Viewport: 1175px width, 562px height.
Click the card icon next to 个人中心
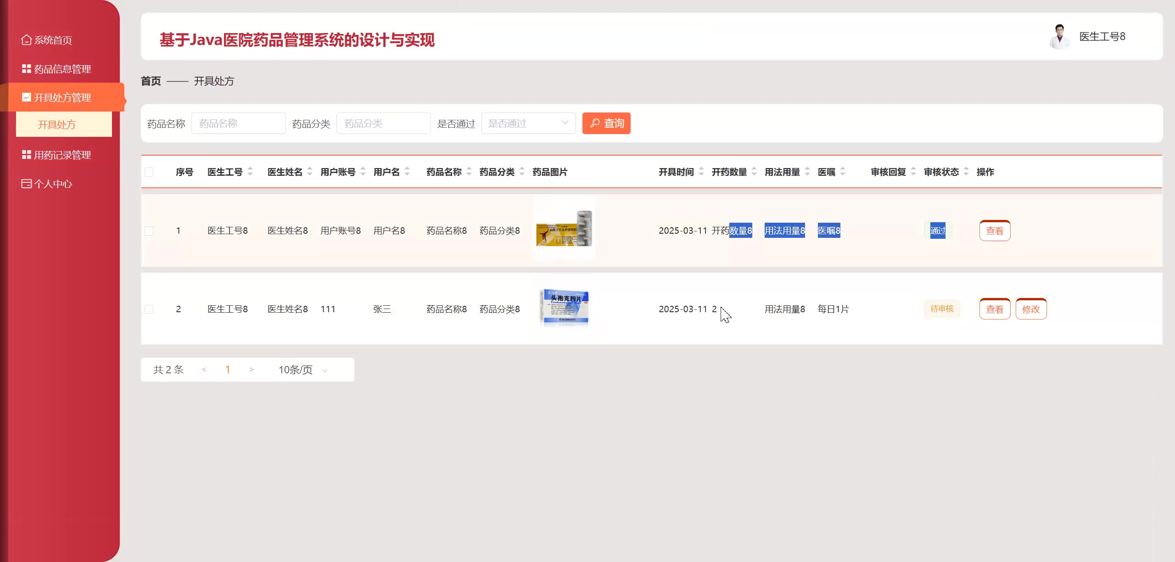(x=26, y=184)
